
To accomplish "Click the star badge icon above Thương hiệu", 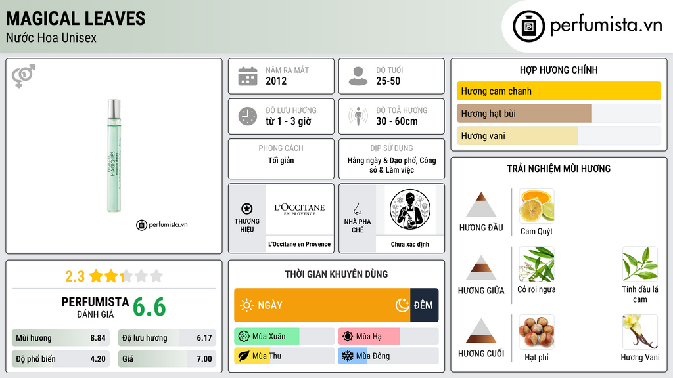I will (x=247, y=209).
